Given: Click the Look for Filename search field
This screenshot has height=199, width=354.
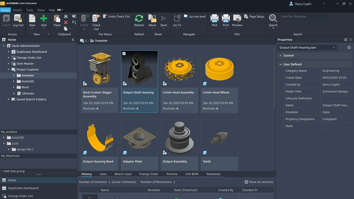Looking at the screenshot, I should [304, 17].
